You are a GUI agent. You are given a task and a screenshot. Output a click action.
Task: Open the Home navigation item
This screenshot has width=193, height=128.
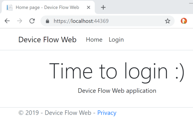pos(94,40)
